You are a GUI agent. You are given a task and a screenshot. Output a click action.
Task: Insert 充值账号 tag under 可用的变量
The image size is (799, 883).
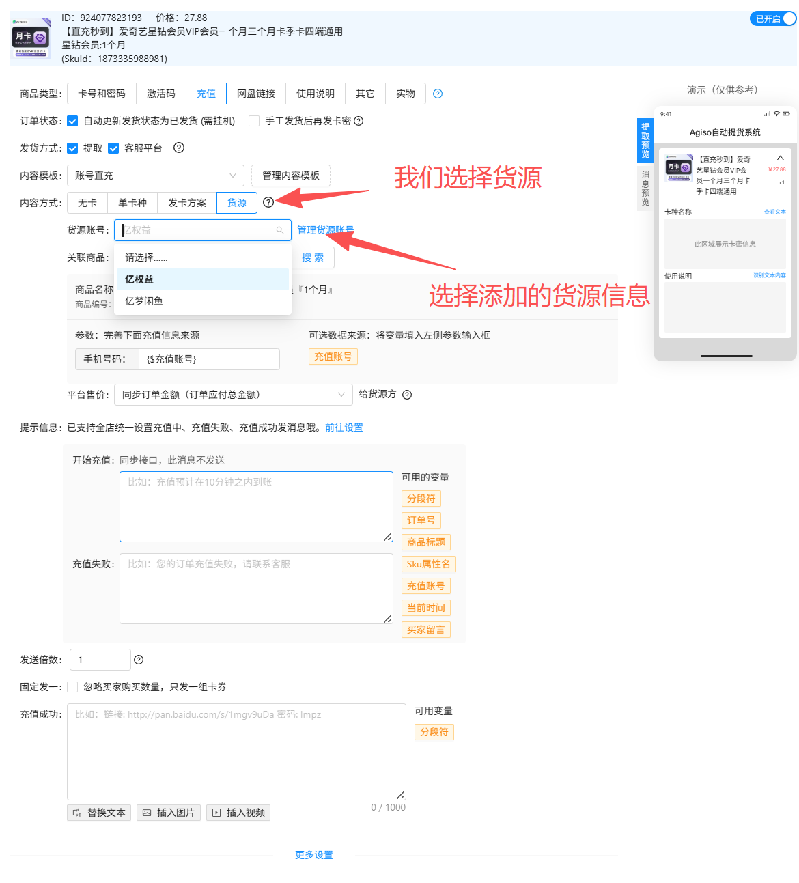pyautogui.click(x=426, y=586)
